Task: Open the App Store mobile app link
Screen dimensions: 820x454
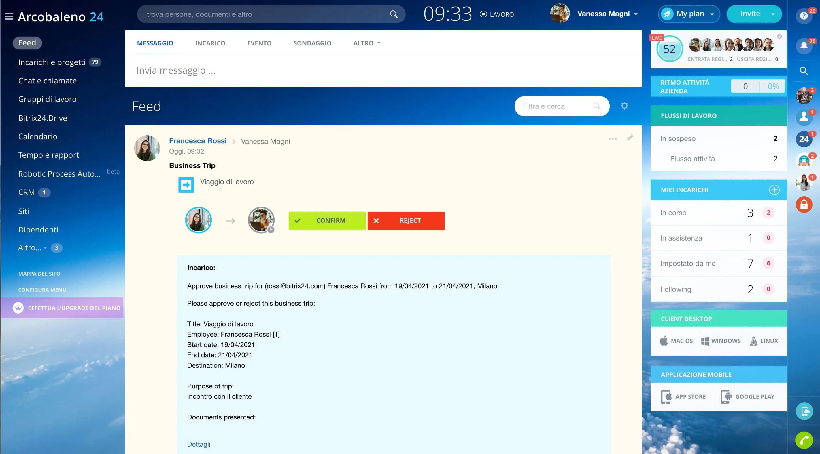Action: (x=683, y=397)
